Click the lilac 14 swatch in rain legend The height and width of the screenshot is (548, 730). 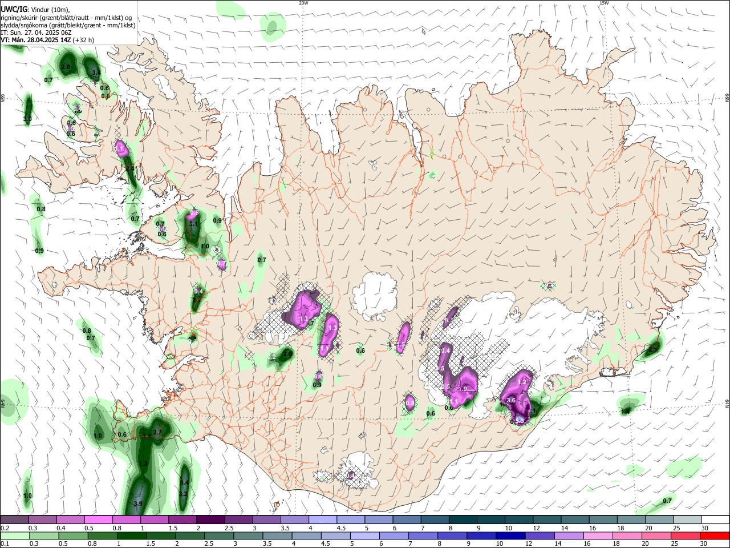point(569,535)
